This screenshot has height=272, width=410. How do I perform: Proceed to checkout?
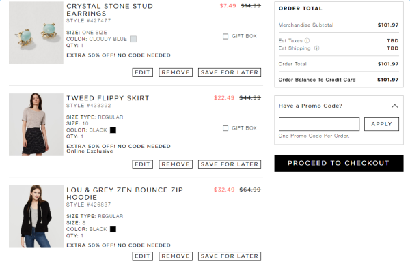tap(339, 163)
